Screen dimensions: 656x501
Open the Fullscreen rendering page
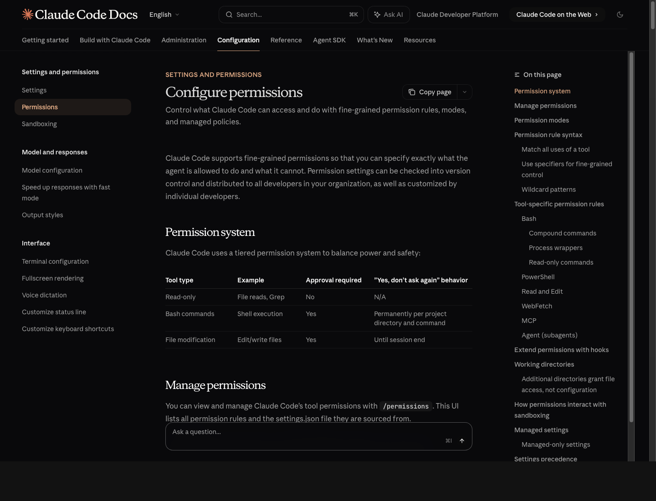click(73, 278)
